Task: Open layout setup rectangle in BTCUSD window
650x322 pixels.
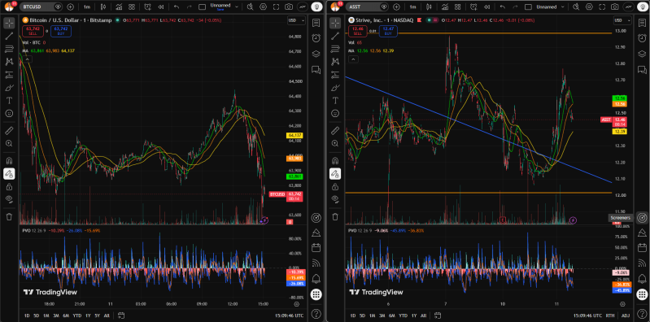Action: [202, 7]
